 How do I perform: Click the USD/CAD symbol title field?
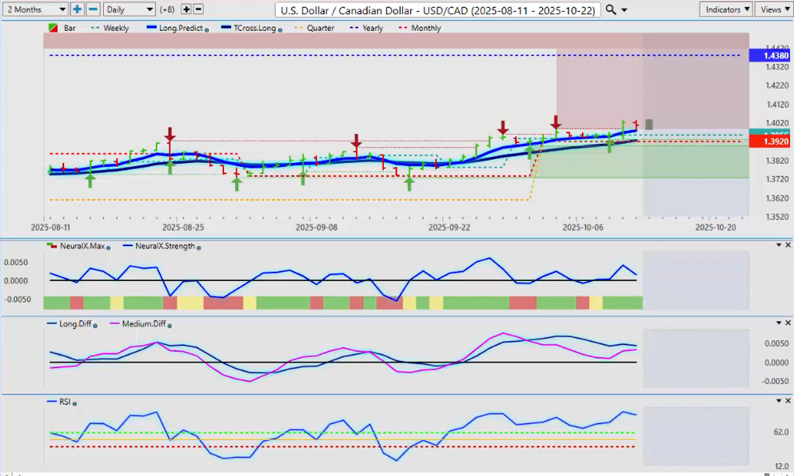click(x=437, y=9)
